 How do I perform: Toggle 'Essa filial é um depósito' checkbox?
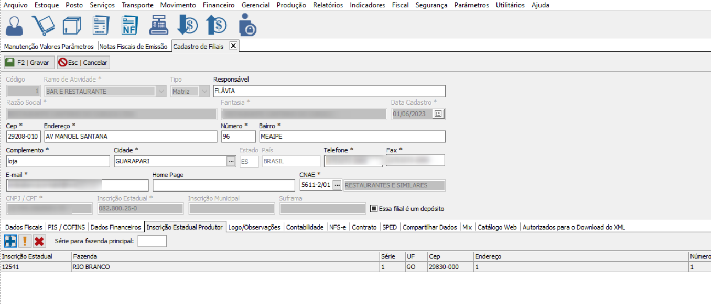coord(374,209)
